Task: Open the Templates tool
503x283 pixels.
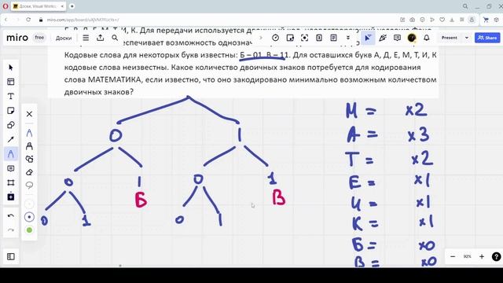Action: coord(11,82)
